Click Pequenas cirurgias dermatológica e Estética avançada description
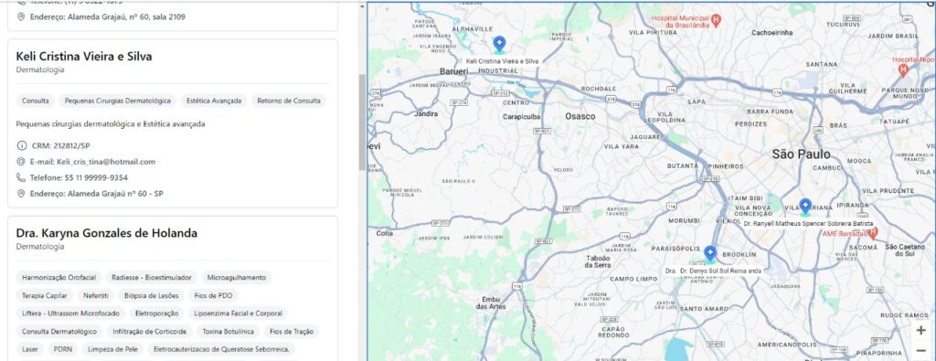 tap(111, 124)
